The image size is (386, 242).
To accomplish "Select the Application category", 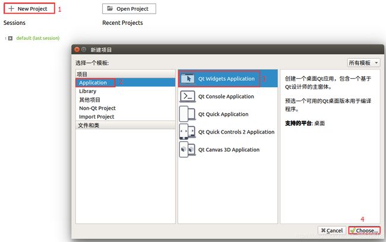I will 125,82.
